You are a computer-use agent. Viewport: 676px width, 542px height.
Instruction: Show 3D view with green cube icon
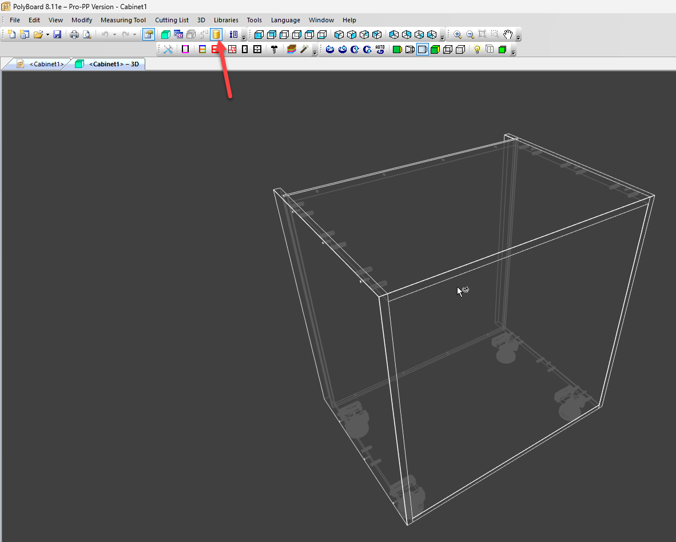coord(165,34)
